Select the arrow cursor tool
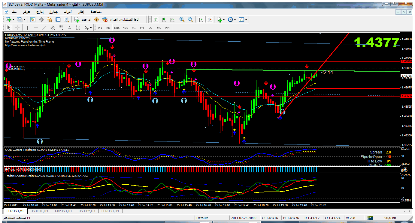This screenshot has width=415, height=223. [x=8, y=28]
